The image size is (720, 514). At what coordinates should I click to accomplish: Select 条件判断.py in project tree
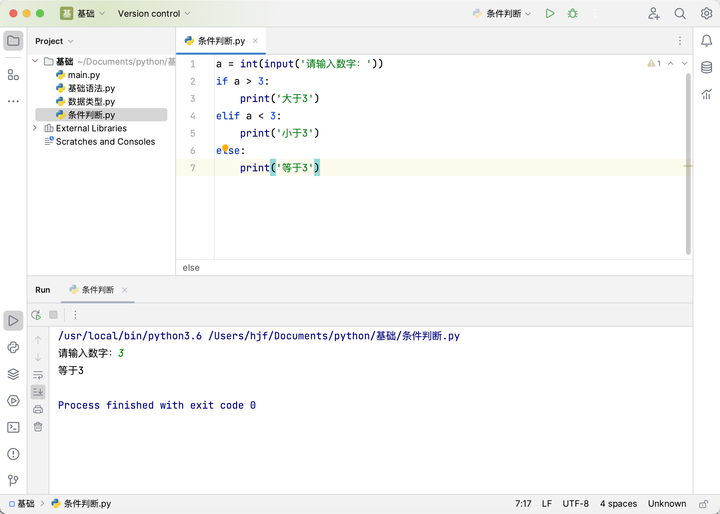101,115
